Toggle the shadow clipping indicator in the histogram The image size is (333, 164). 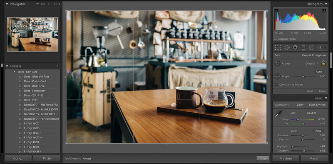coord(276,10)
